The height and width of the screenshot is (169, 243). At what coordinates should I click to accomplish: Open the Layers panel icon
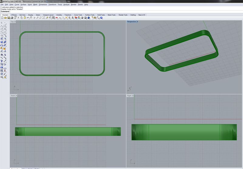pyautogui.click(x=76, y=18)
